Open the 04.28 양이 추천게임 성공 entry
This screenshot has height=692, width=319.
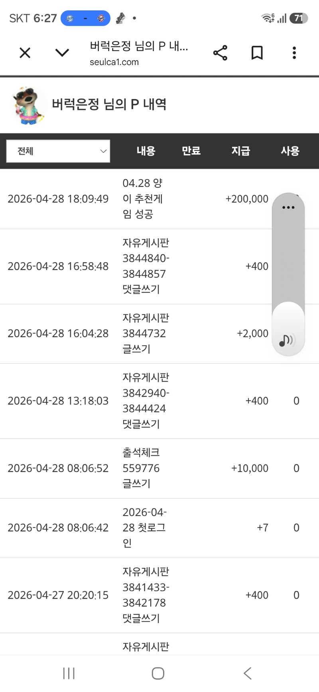click(x=142, y=199)
